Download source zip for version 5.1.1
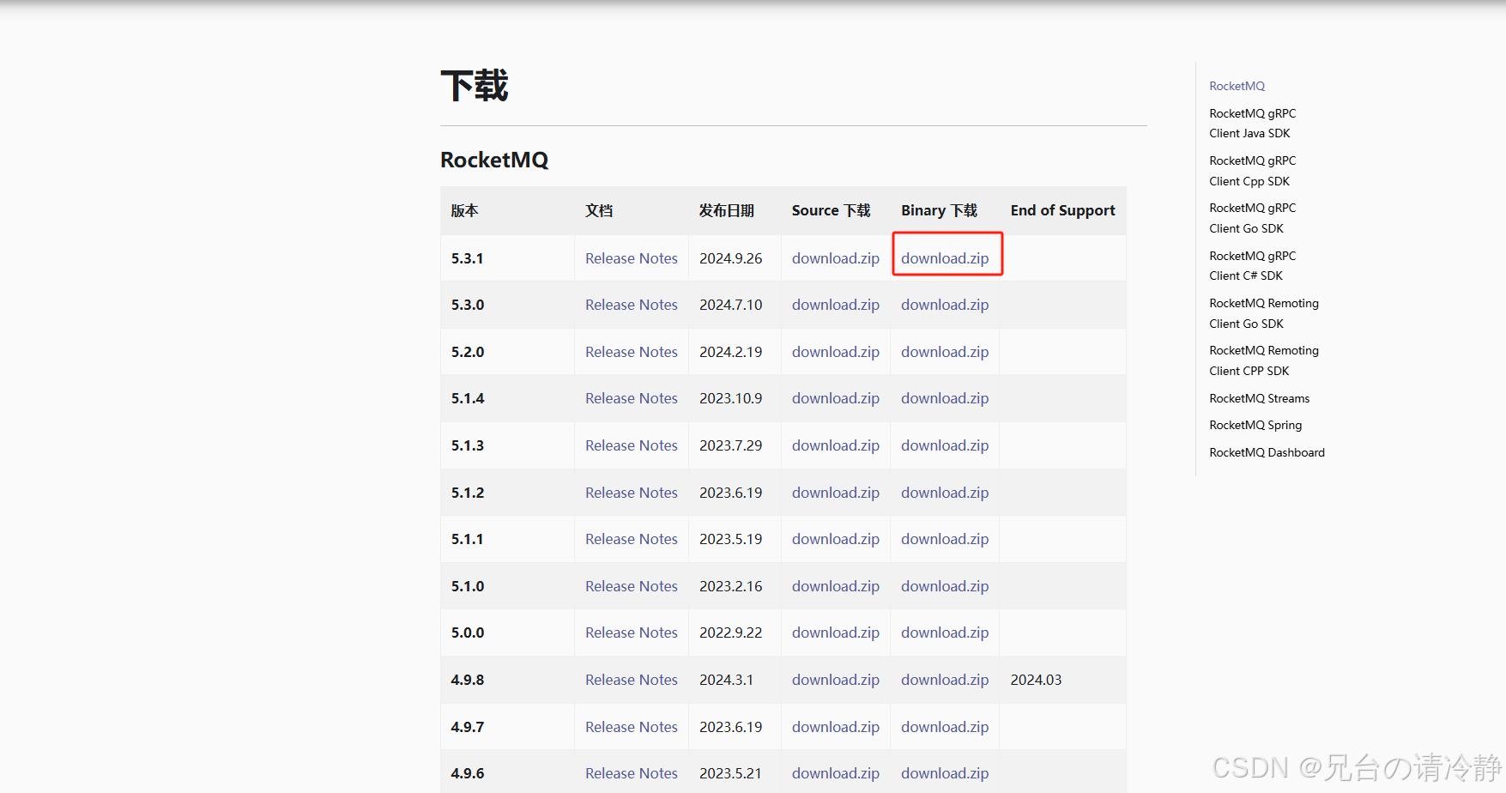 click(836, 539)
